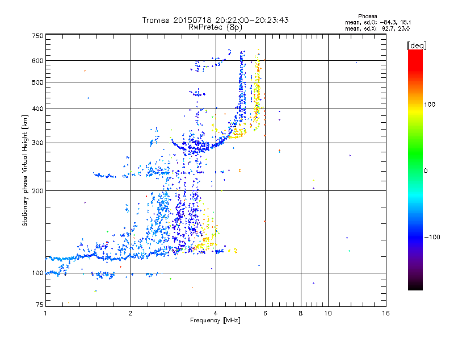This screenshot has height=341, width=454.
Task: Click the 'Phases' heading above the statistics
Action: 367,16
